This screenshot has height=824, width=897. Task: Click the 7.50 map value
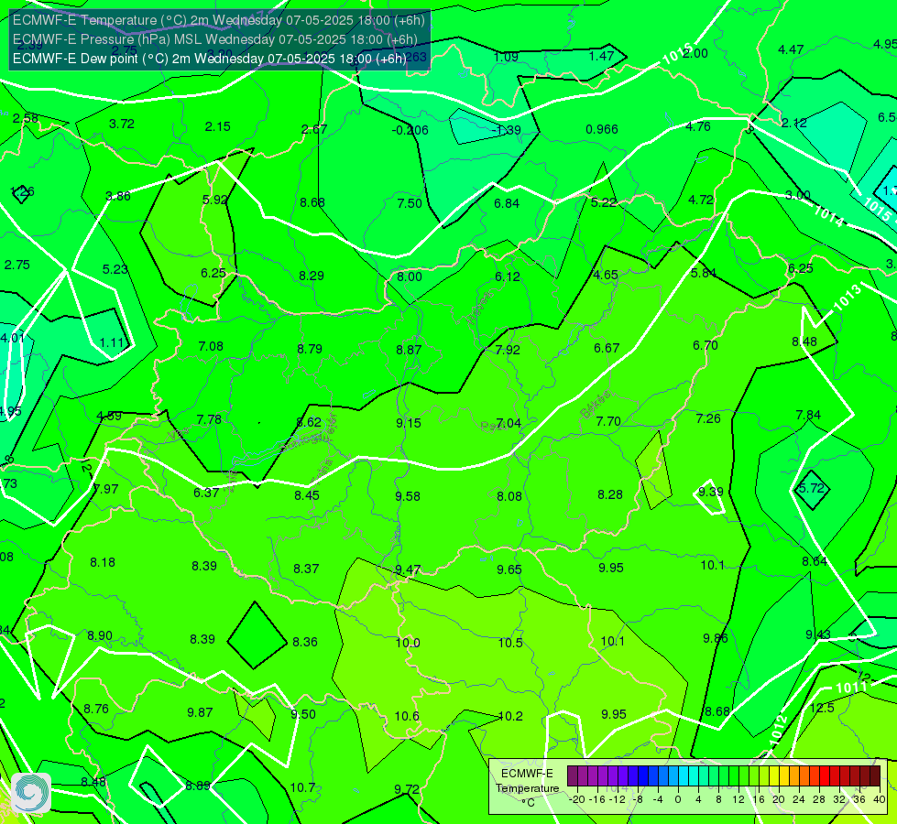410,203
